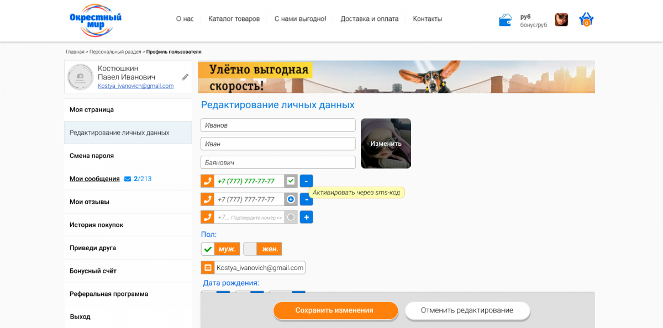
Task: Activate second phone number via circle-plus icon
Action: 291,199
